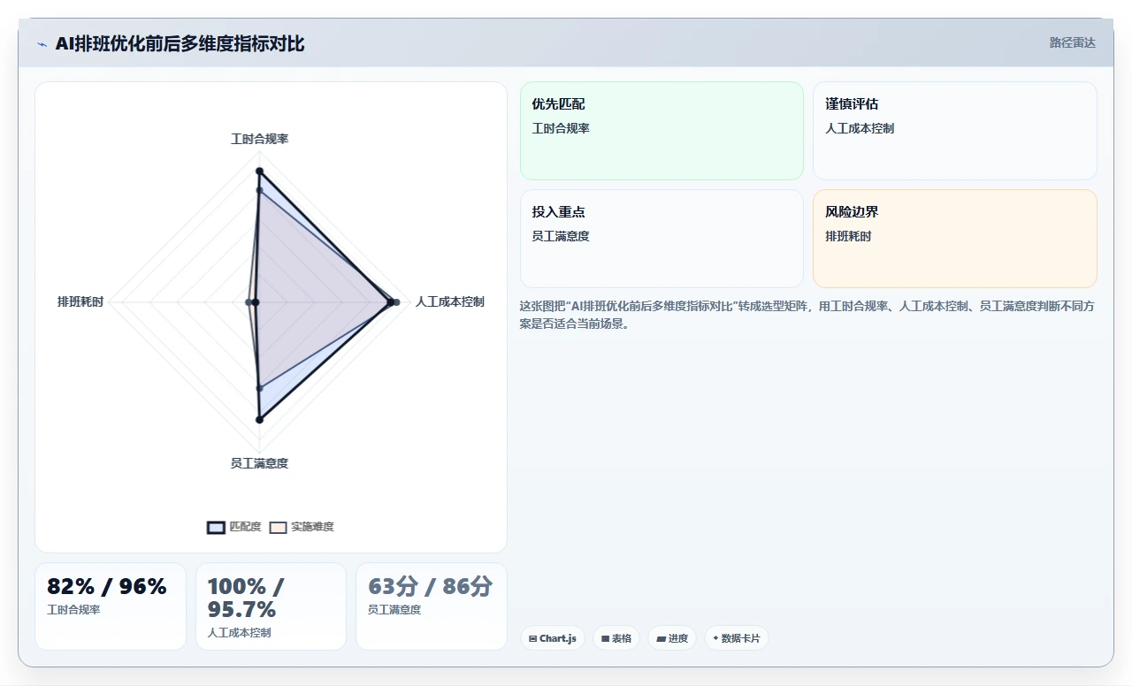
Task: Open the 谨慎评估 quadrant card
Action: tap(955, 131)
